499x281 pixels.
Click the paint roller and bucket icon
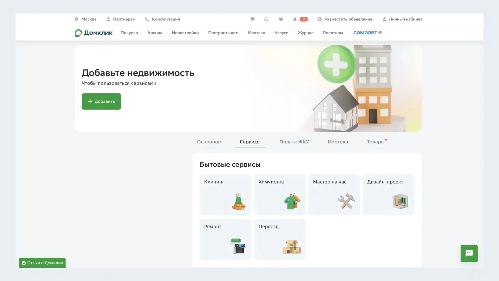click(238, 246)
